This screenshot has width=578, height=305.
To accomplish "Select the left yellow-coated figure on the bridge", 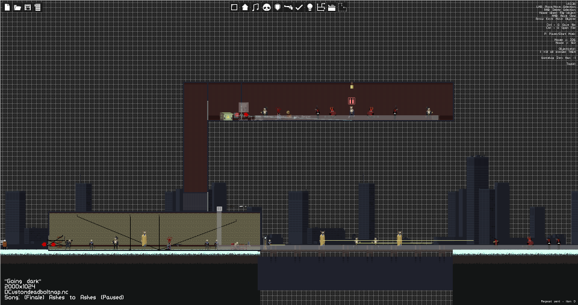I will click(322, 238).
